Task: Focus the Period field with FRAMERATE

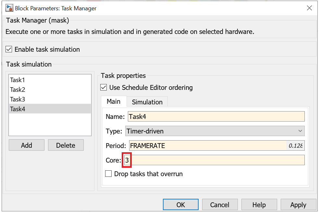Action: coord(208,146)
